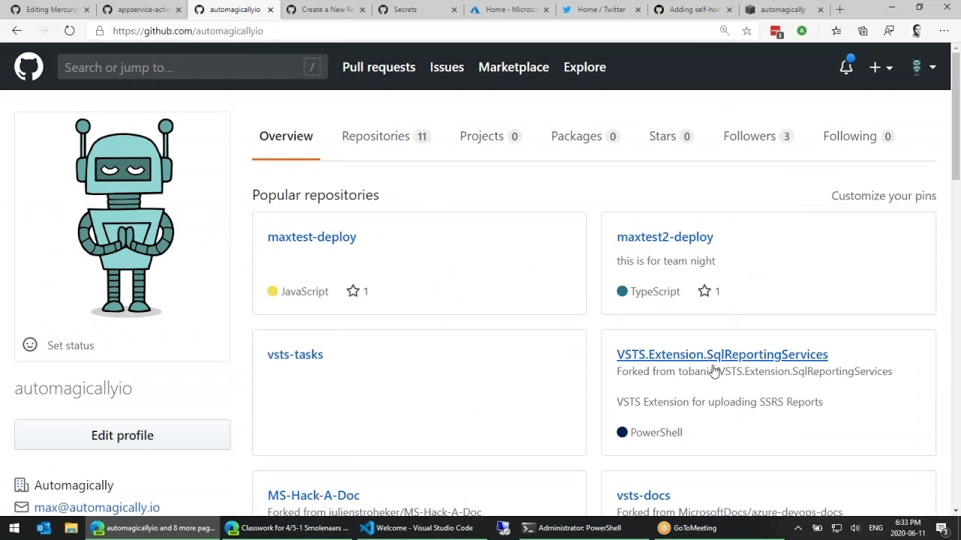The width and height of the screenshot is (961, 540).
Task: Close the active automagicallyio browser tab
Action: [x=270, y=10]
